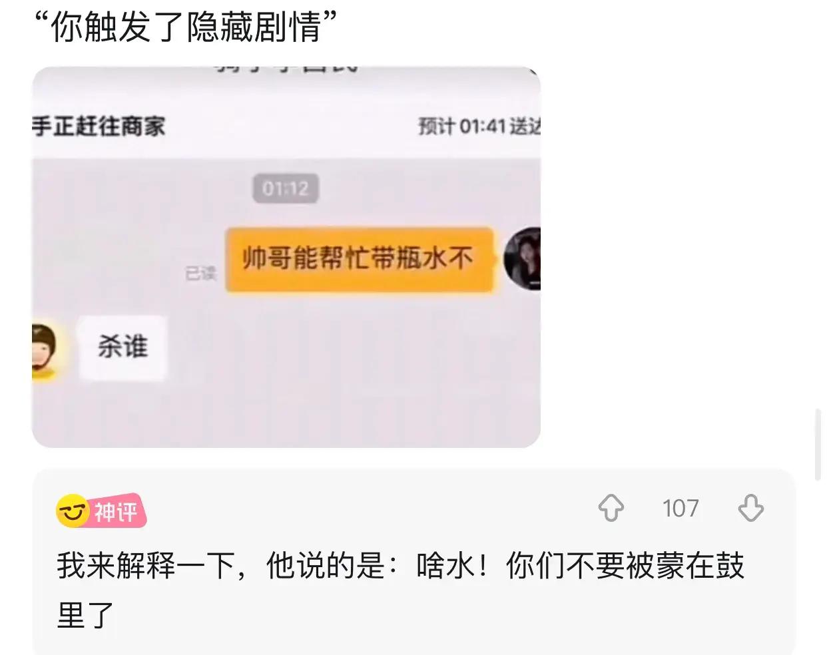
Task: Upvote the 神评 comment
Action: [x=611, y=509]
